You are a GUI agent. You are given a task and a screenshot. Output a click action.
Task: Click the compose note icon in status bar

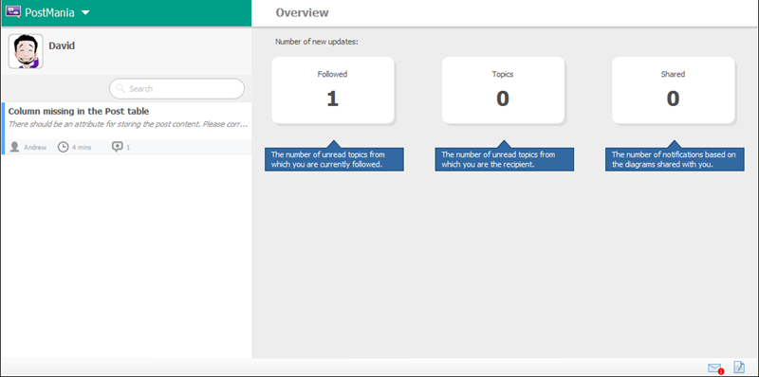click(739, 368)
